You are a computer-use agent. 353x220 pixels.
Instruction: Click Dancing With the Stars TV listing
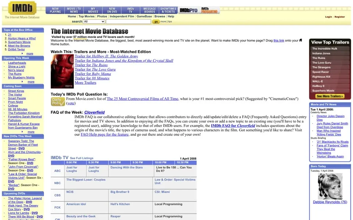click(126, 168)
